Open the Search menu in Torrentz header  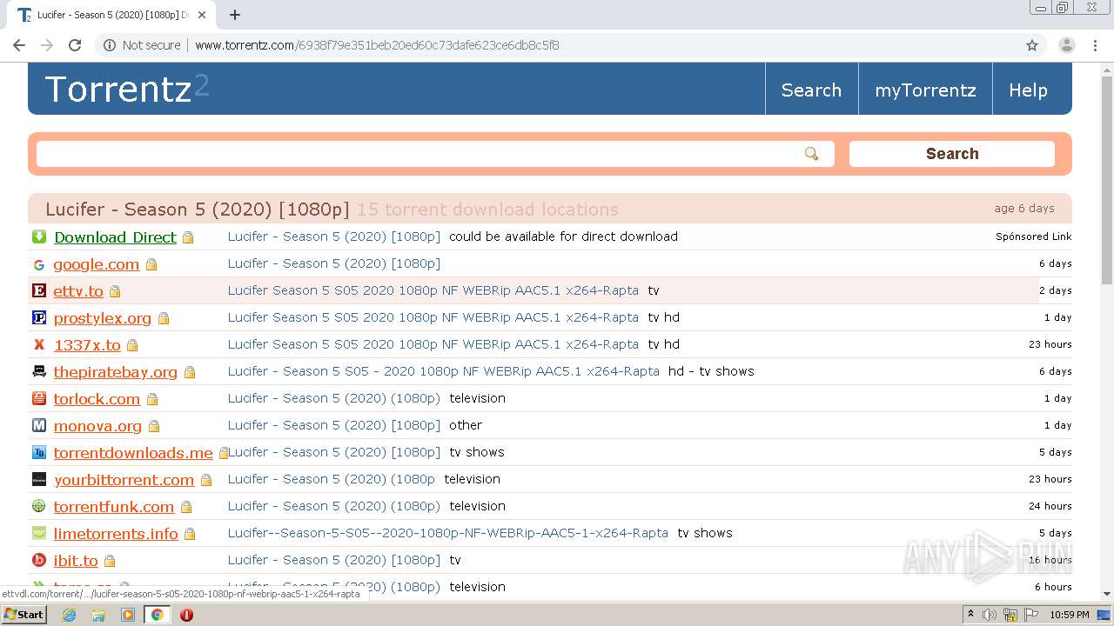pos(811,90)
